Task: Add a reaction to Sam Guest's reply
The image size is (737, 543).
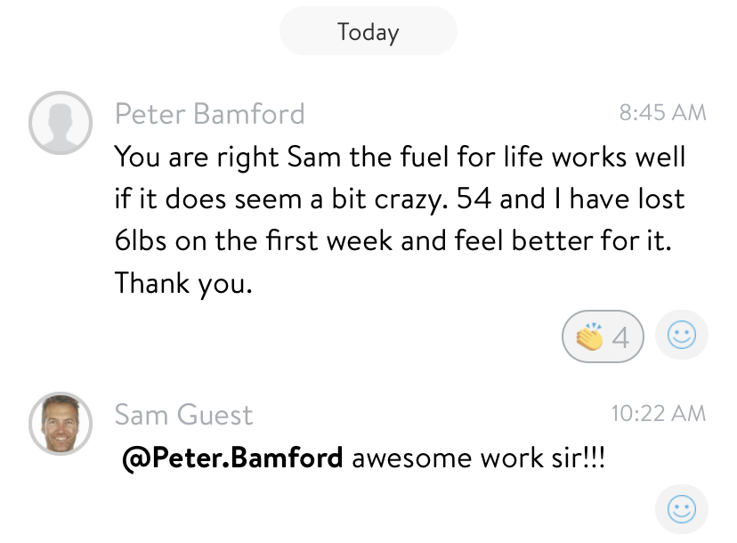Action: [682, 509]
